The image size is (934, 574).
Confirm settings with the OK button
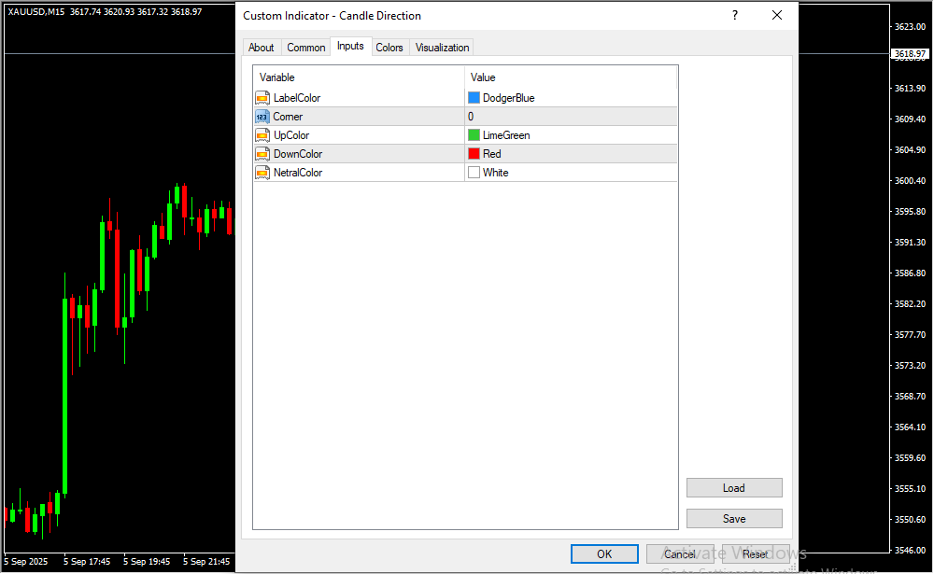point(604,554)
